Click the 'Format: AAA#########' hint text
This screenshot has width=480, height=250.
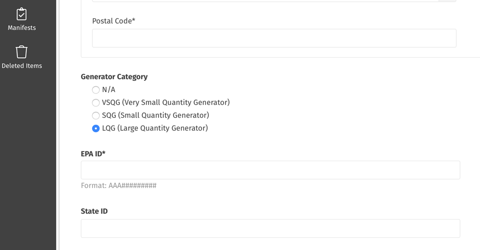click(x=119, y=186)
